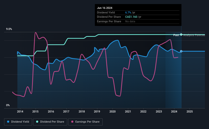Click the 2025 x-axis label
This screenshot has height=129, width=209.
click(x=190, y=111)
